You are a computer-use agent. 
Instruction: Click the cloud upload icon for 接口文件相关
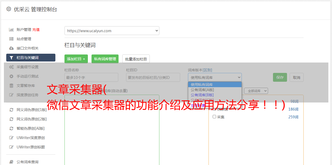pyautogui.click(x=11, y=48)
